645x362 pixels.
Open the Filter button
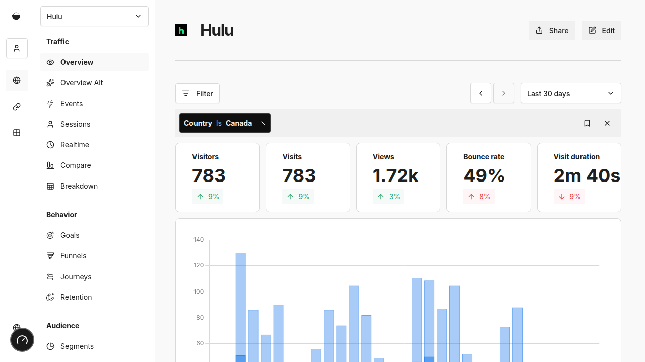tap(198, 94)
